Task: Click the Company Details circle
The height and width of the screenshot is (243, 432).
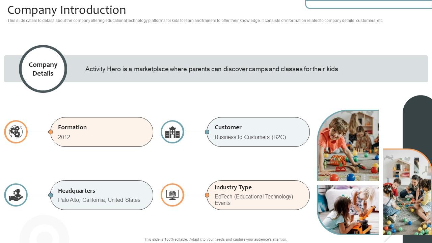Action: tap(43, 69)
